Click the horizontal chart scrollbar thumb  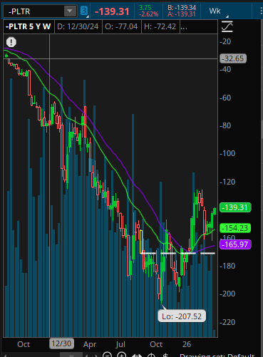click(x=71, y=355)
